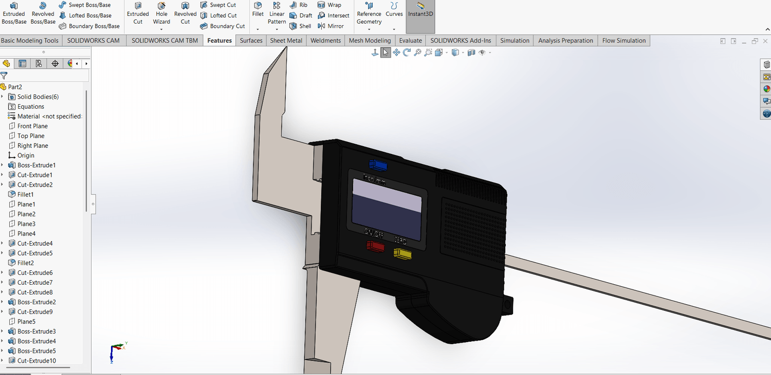
Task: Open the Evaluate tab
Action: point(410,41)
